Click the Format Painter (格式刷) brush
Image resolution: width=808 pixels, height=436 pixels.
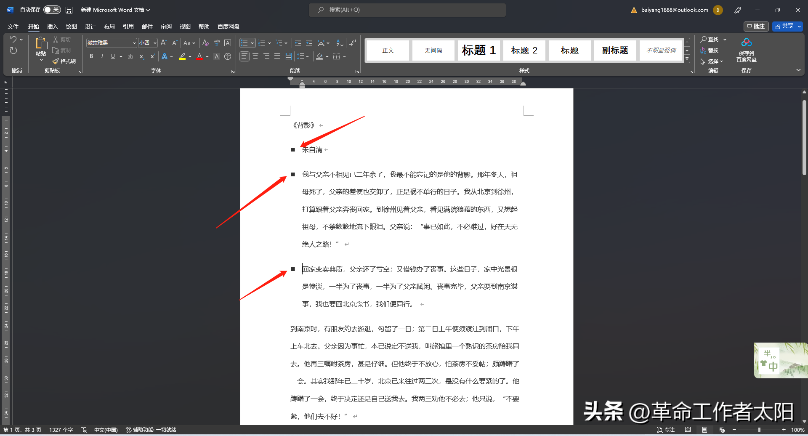coord(64,61)
